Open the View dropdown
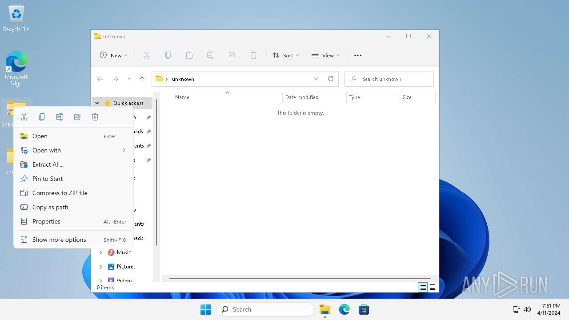This screenshot has height=320, width=569. coord(325,55)
